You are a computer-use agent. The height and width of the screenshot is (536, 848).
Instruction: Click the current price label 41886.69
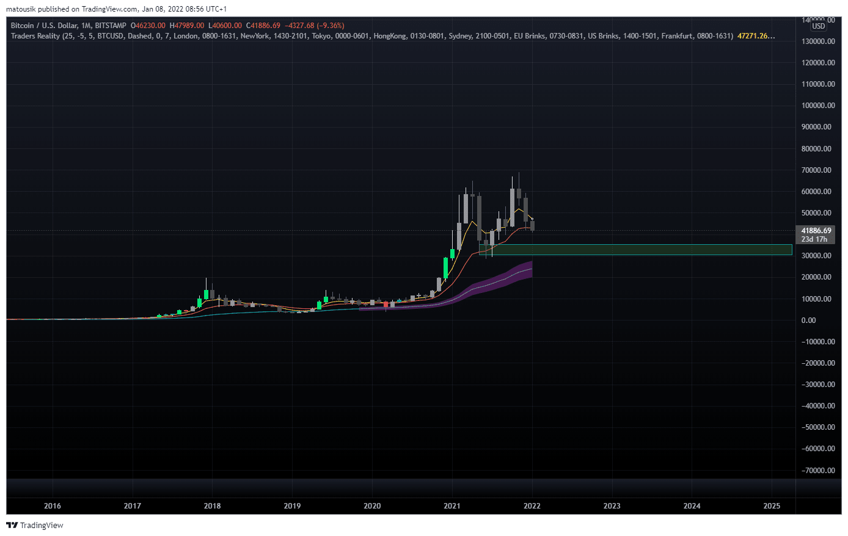(816, 231)
